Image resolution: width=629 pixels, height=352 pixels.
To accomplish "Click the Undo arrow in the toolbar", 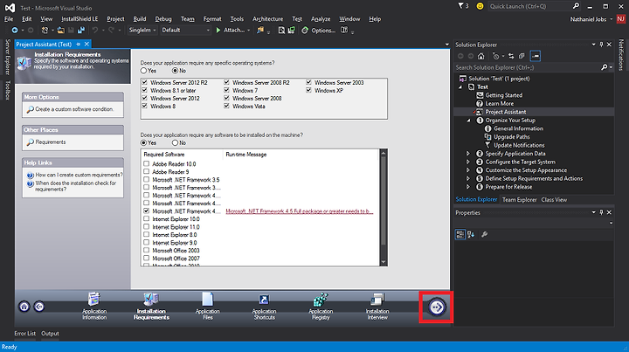I will [94, 30].
